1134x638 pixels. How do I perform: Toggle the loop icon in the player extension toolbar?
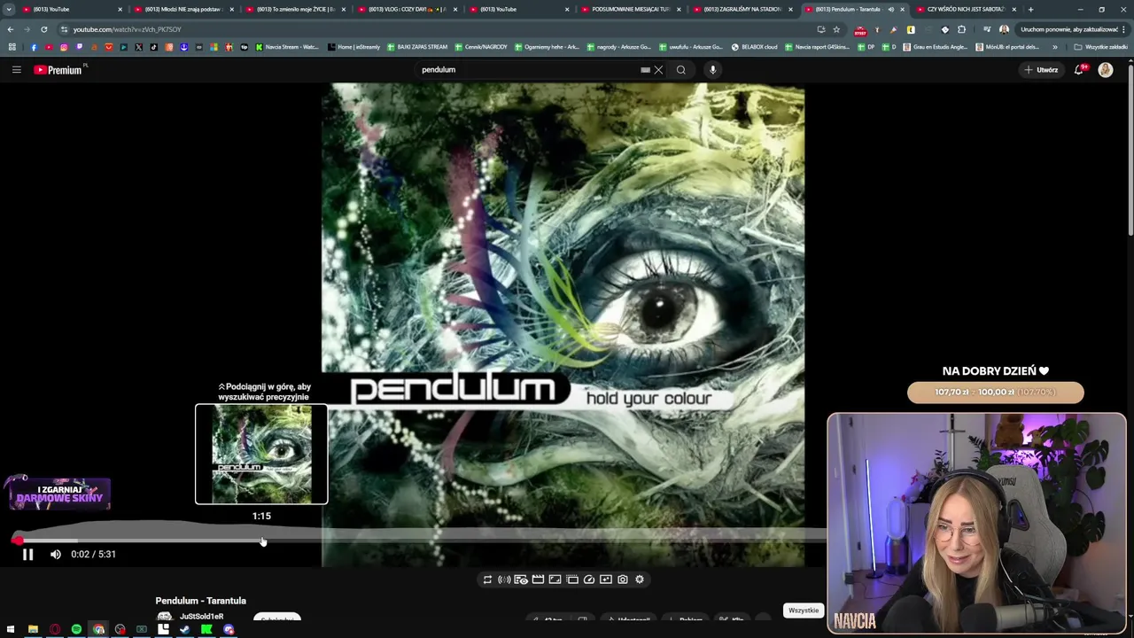tap(487, 580)
